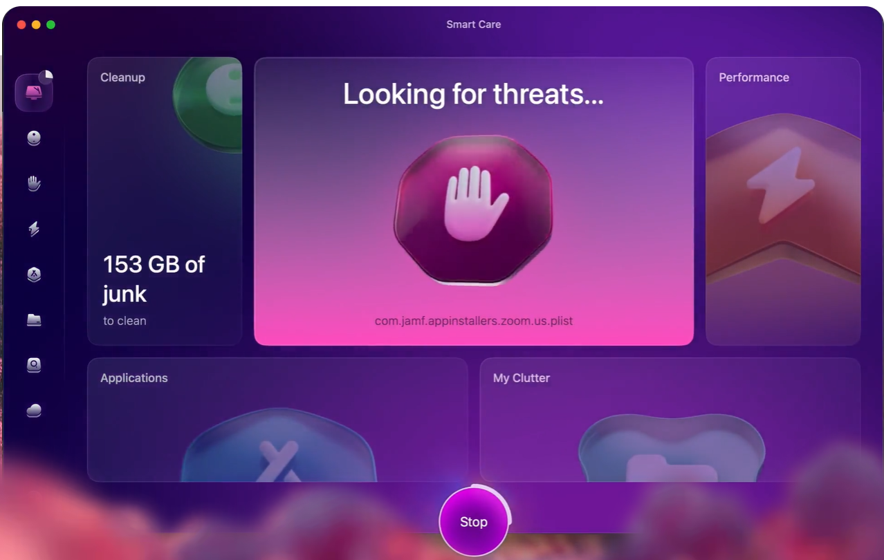Open the Applications card title
Viewport: 884px width, 560px height.
point(134,378)
